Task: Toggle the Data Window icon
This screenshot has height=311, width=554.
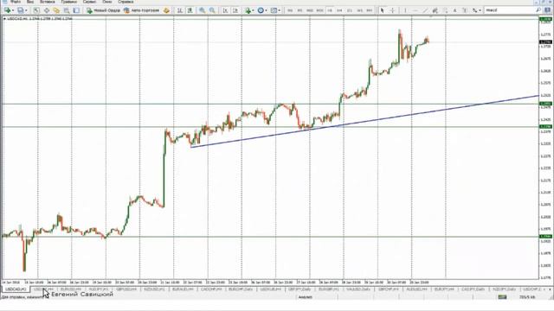Action: coord(46,10)
